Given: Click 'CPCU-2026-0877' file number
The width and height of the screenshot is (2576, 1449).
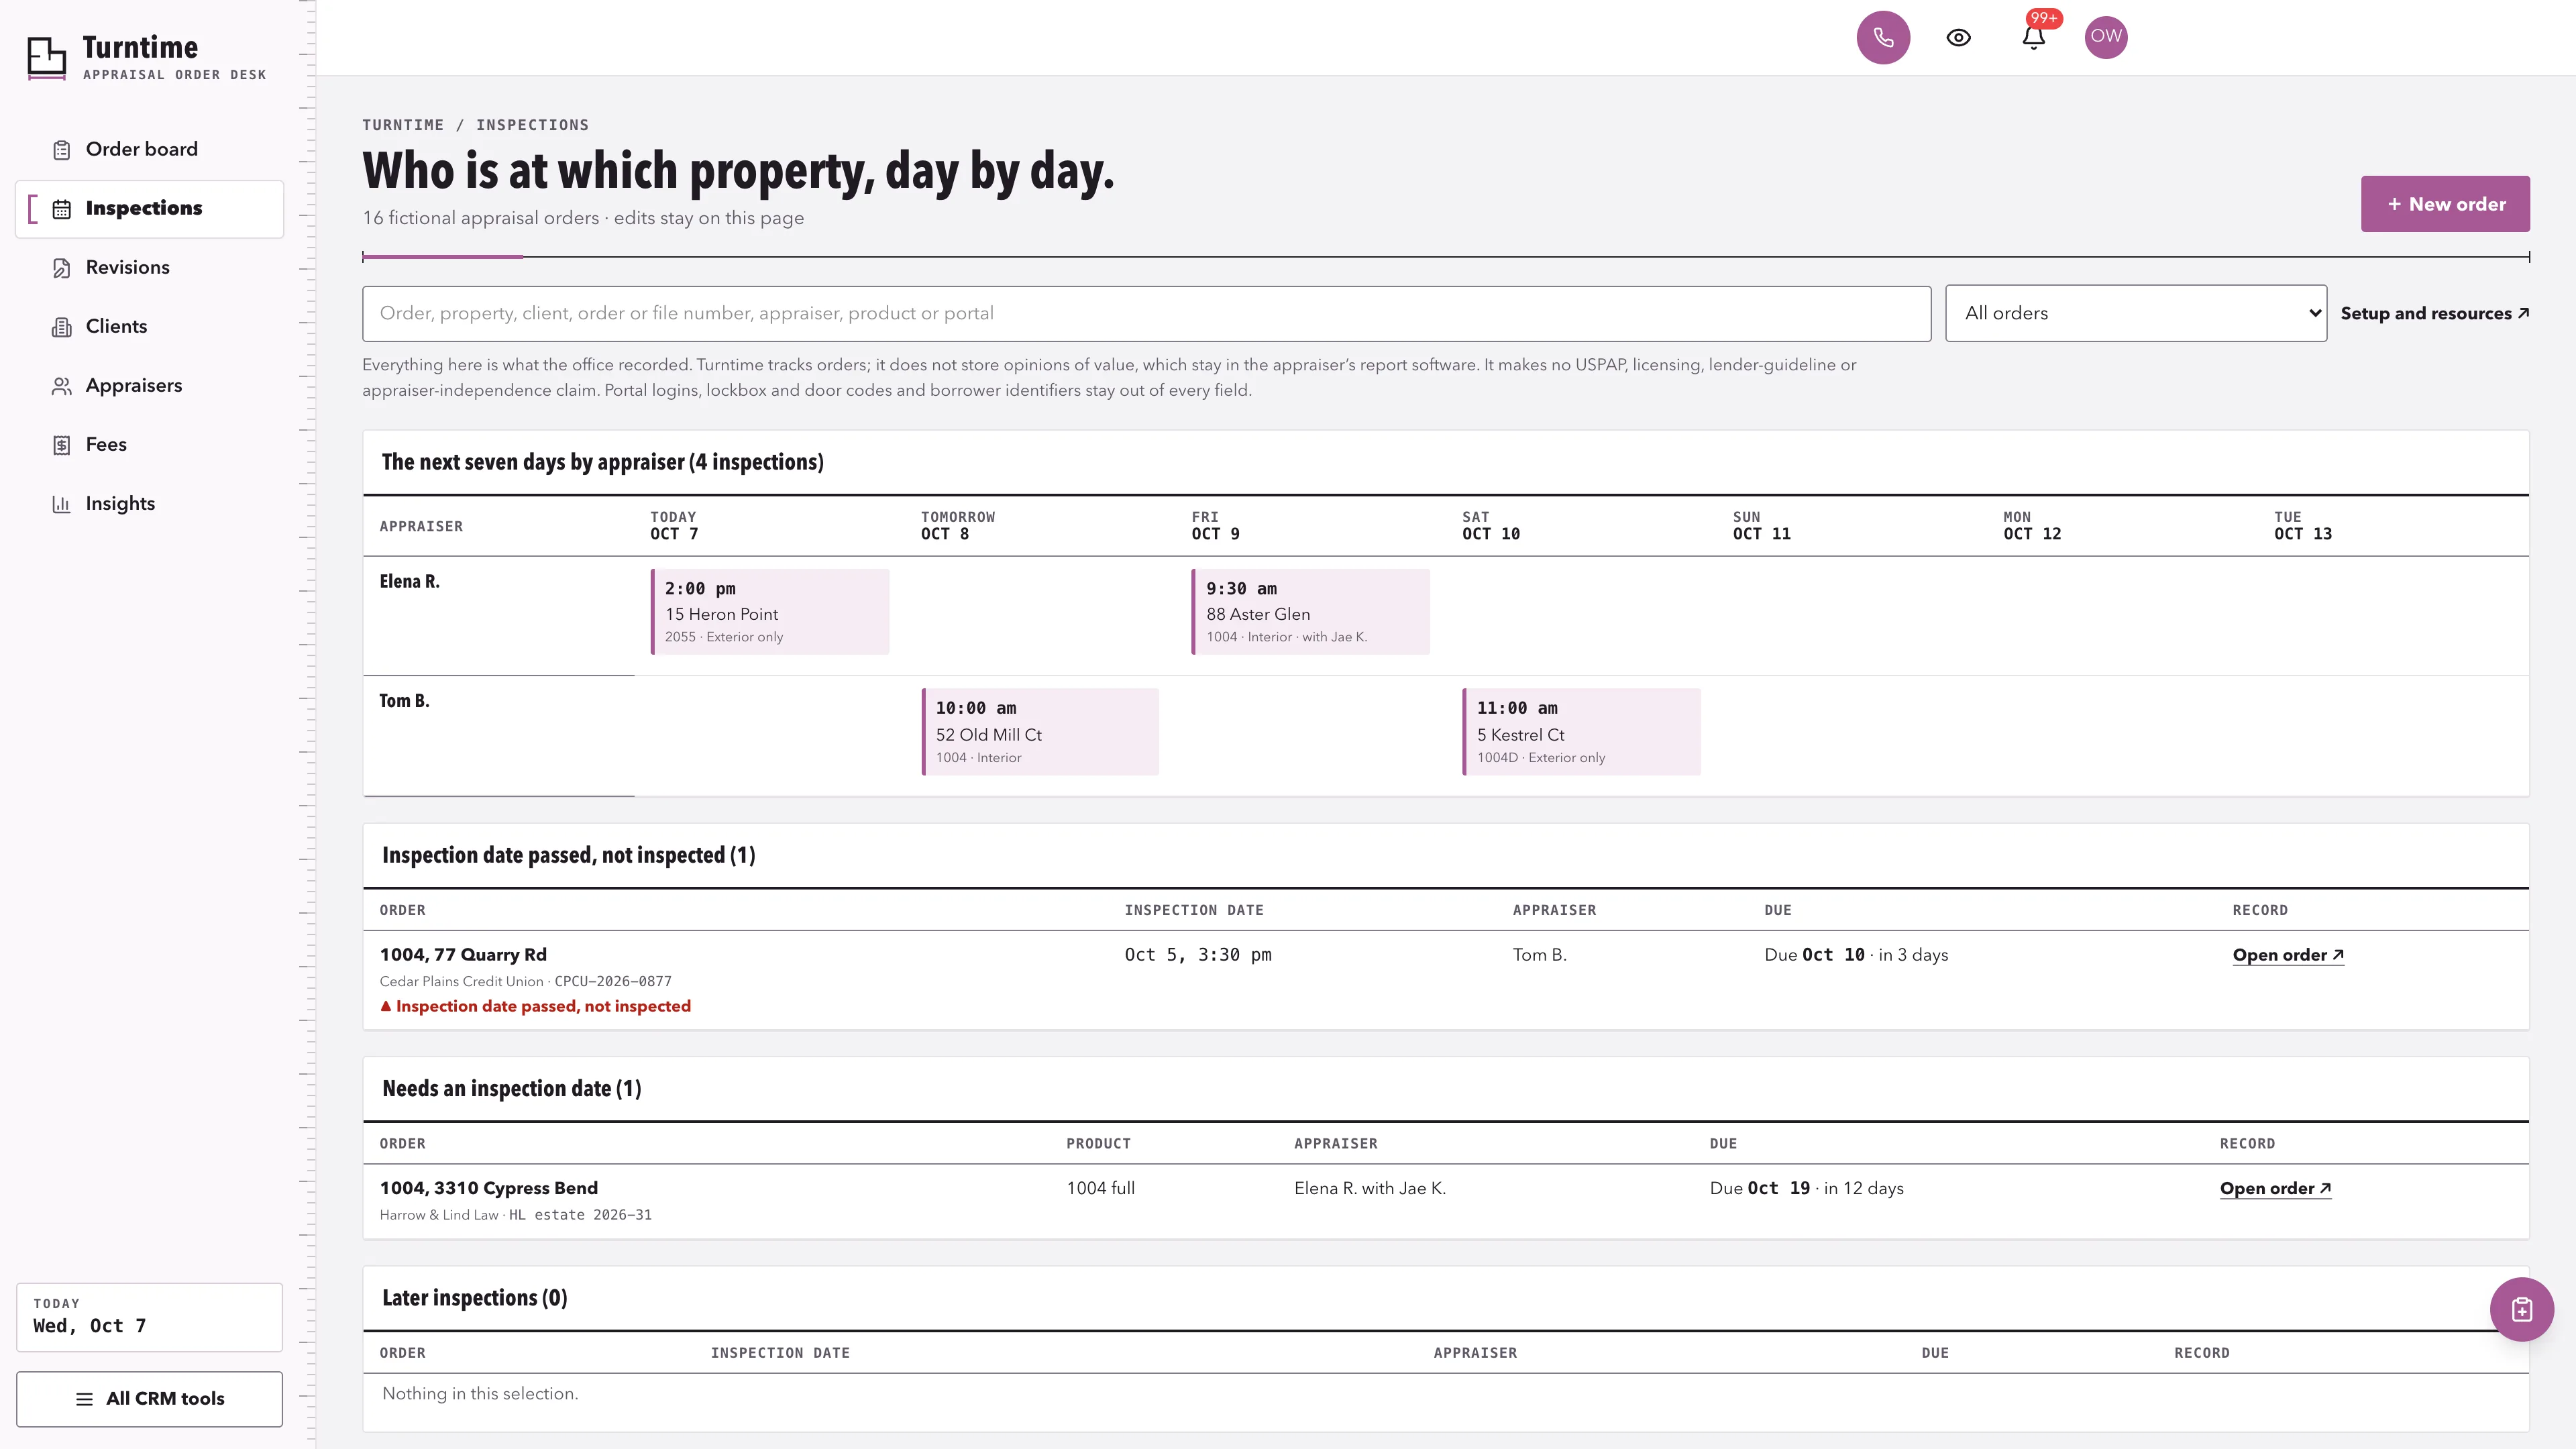Looking at the screenshot, I should pyautogui.click(x=613, y=982).
